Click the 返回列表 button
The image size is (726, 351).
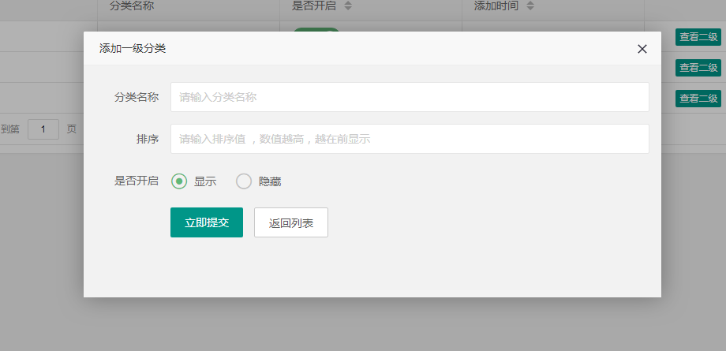coord(291,222)
